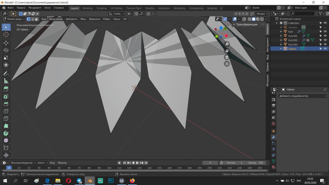
Task: Activate the Move tool
Action: [x=6, y=43]
